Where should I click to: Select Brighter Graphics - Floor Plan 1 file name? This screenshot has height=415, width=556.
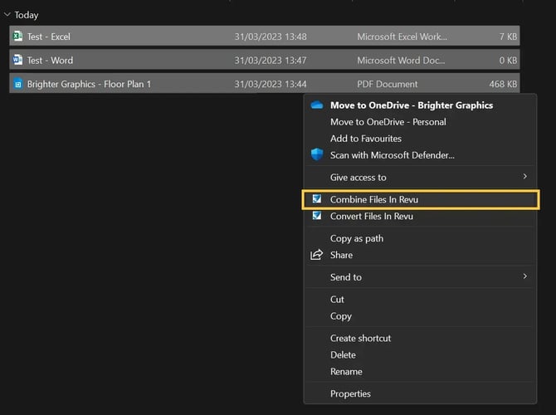[x=89, y=84]
